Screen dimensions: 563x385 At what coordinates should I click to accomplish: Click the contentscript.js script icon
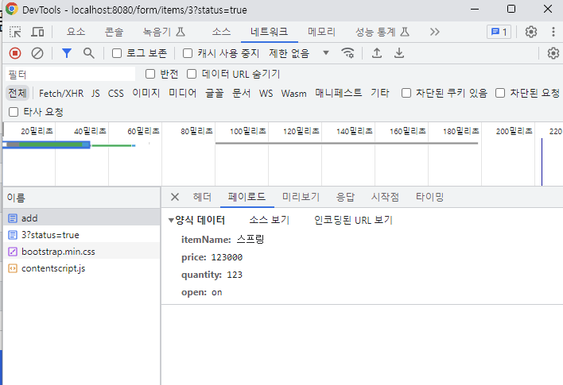[x=13, y=268]
